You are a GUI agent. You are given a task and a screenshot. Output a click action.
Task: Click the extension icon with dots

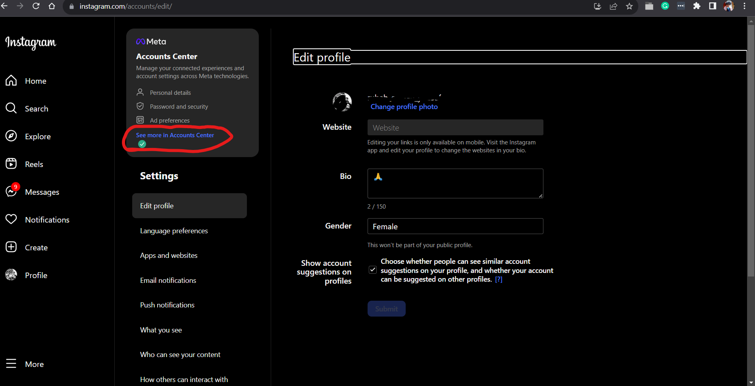click(681, 6)
